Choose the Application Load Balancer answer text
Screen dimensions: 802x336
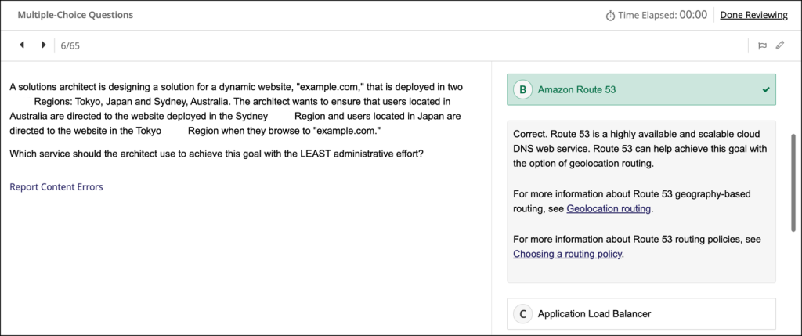(594, 314)
